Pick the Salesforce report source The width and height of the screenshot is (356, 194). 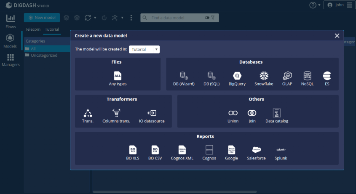[x=256, y=152]
